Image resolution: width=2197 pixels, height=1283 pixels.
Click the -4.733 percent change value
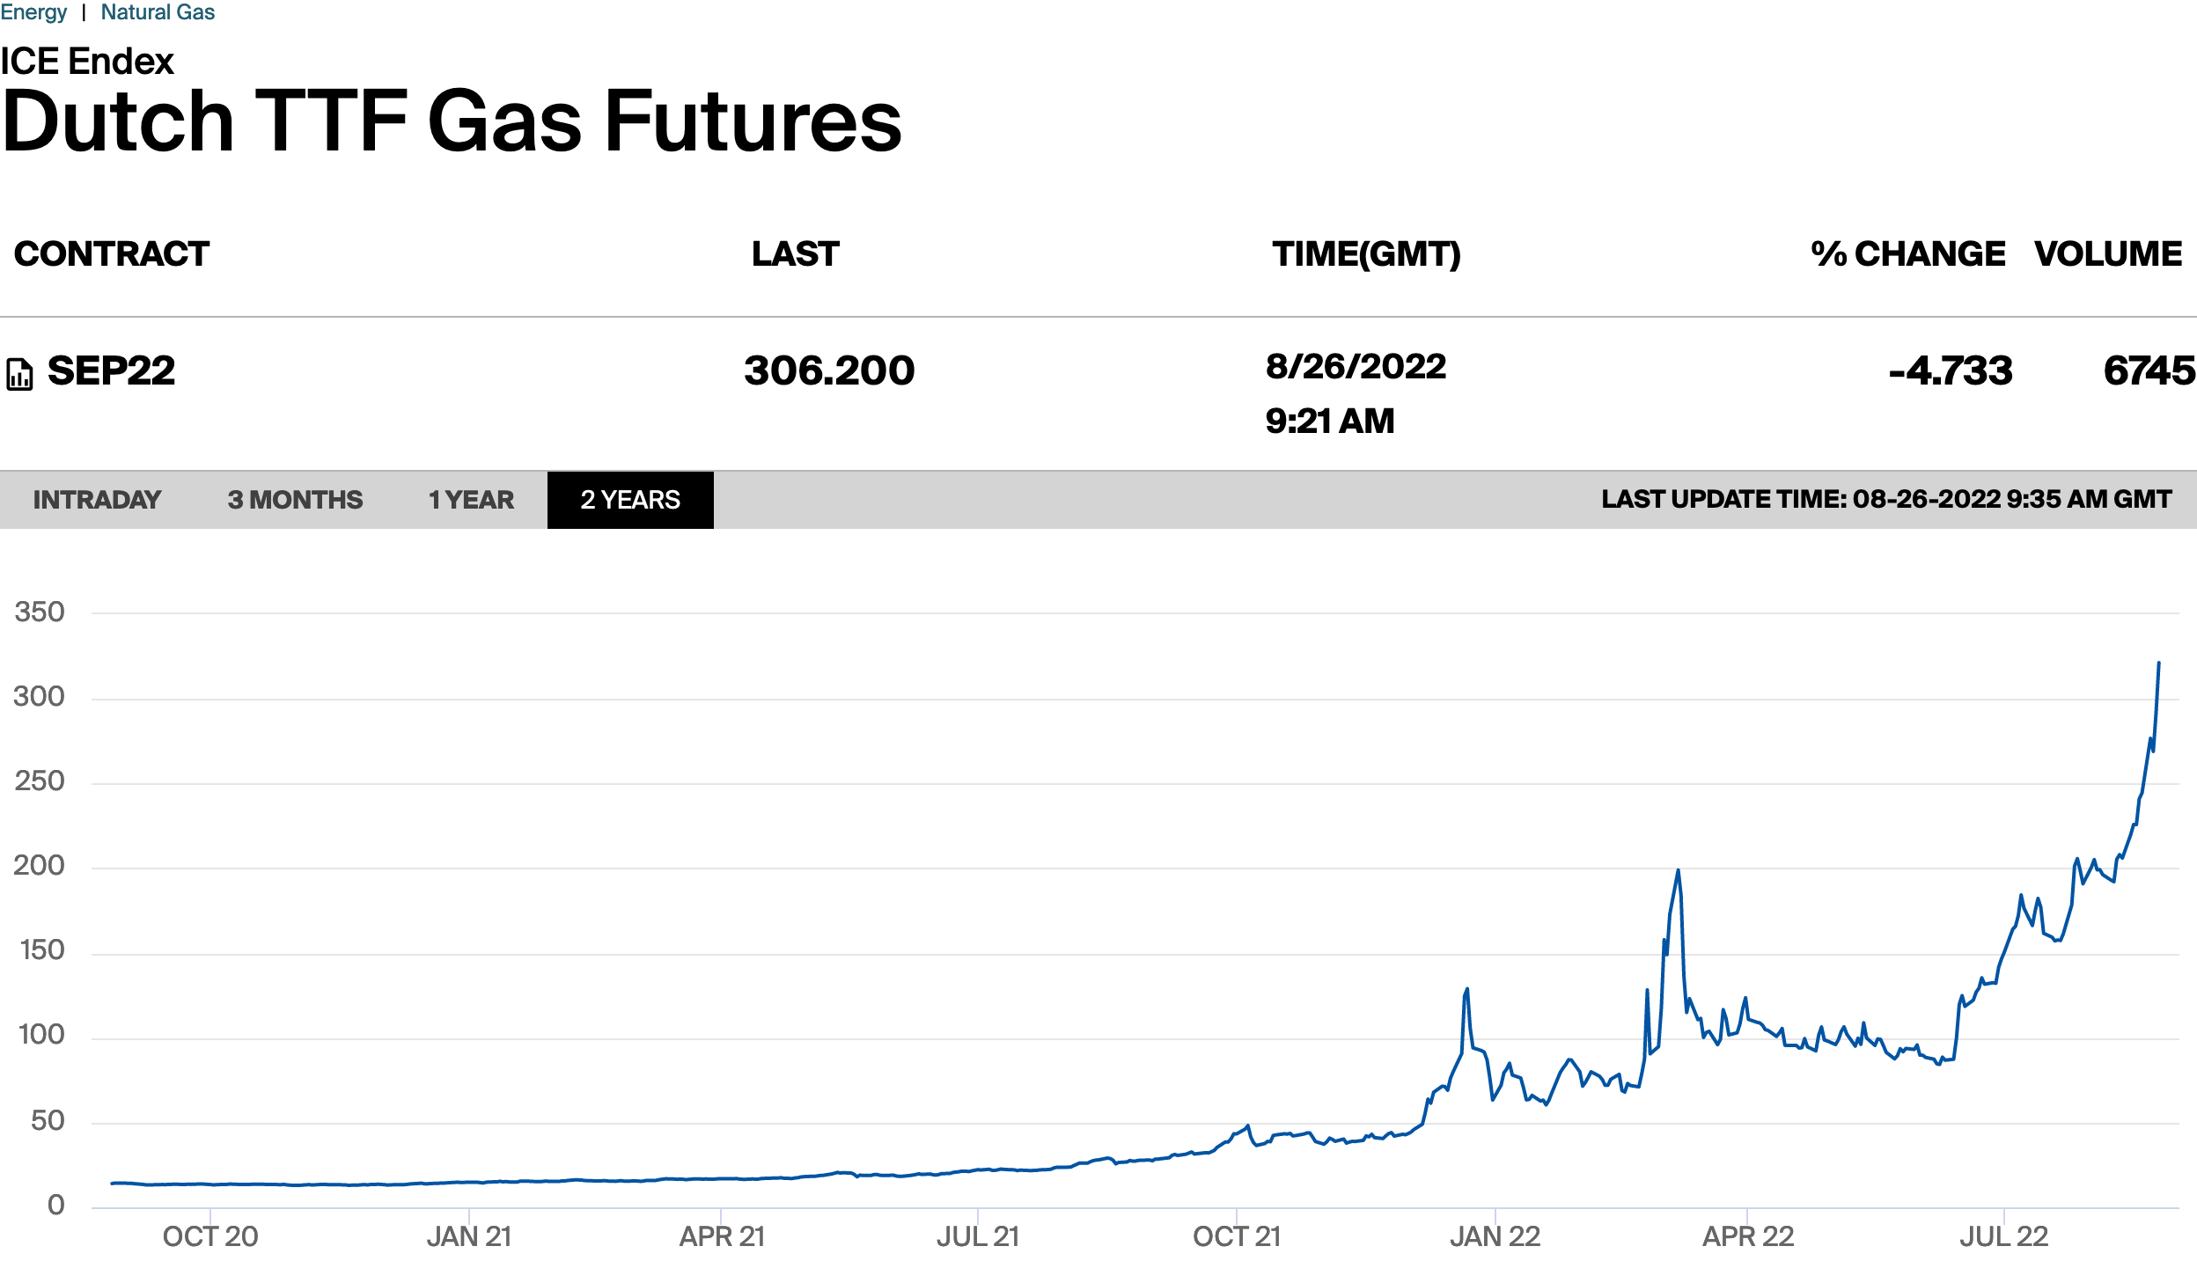(x=1951, y=371)
